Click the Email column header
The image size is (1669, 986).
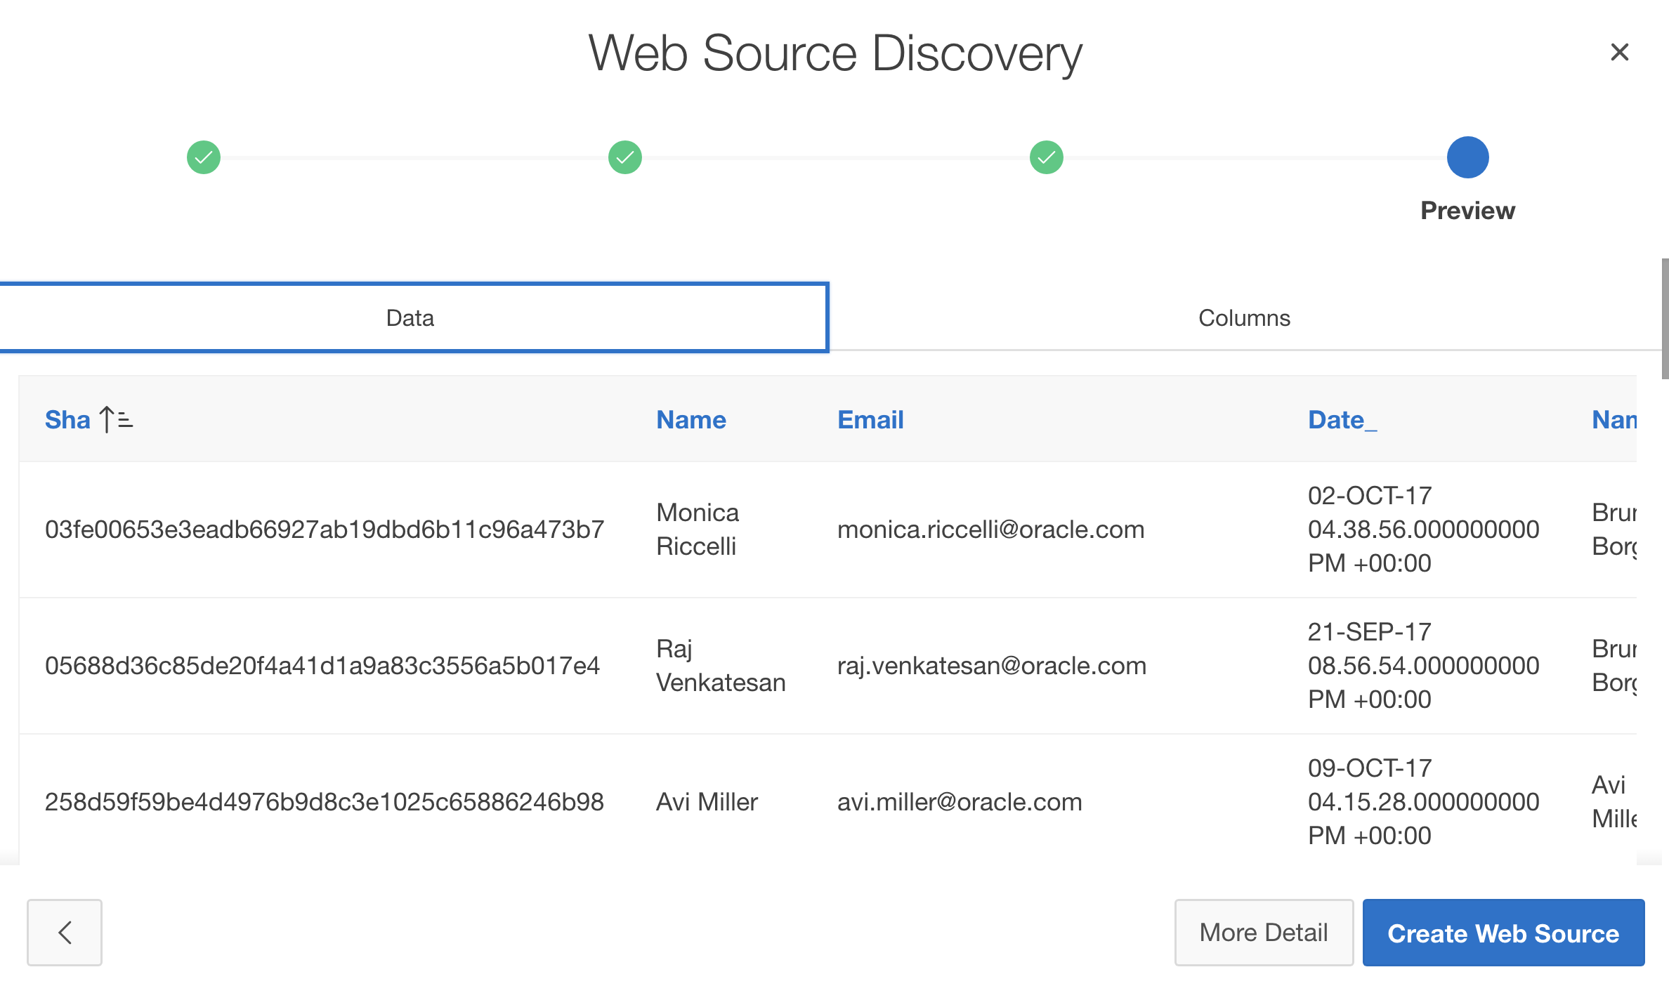point(870,420)
